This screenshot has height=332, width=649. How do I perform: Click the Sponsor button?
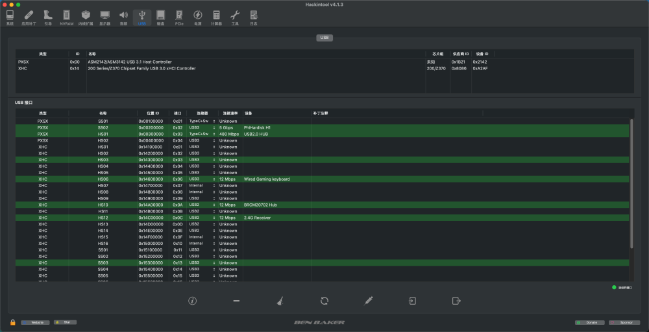[624, 322]
